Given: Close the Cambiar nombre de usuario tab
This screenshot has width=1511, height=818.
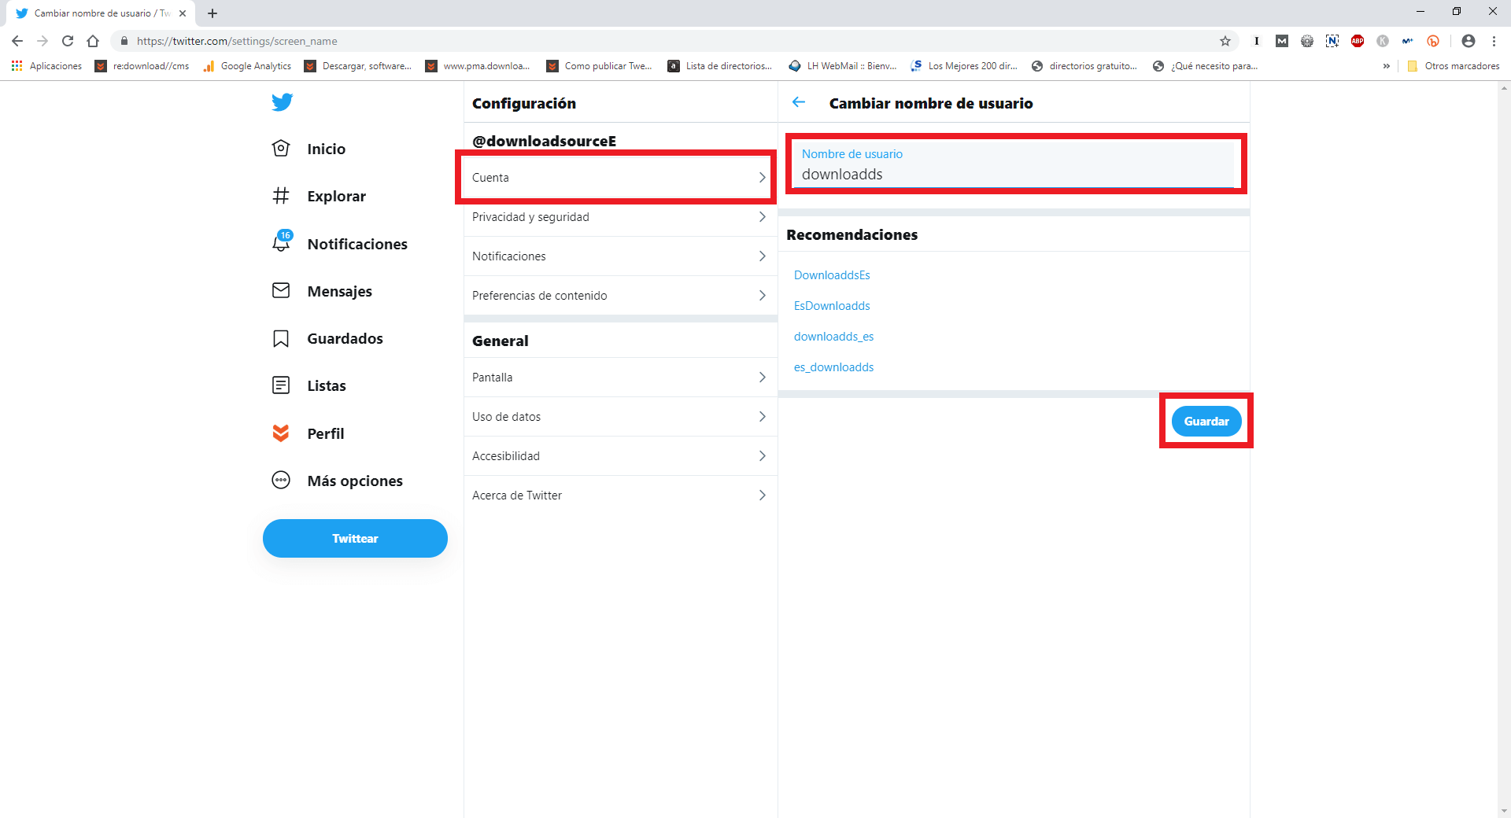Looking at the screenshot, I should [x=183, y=13].
